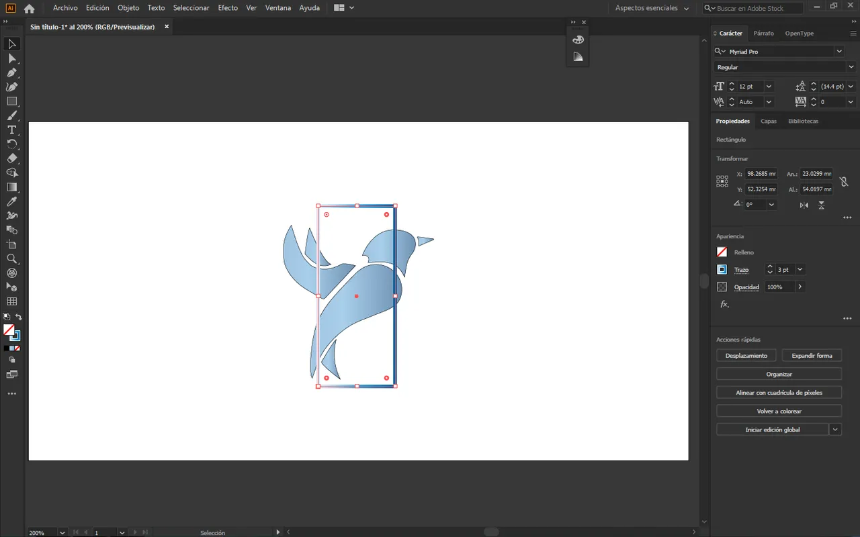This screenshot has width=860, height=537.
Task: Open the Regular font style dropdown
Action: [x=851, y=67]
